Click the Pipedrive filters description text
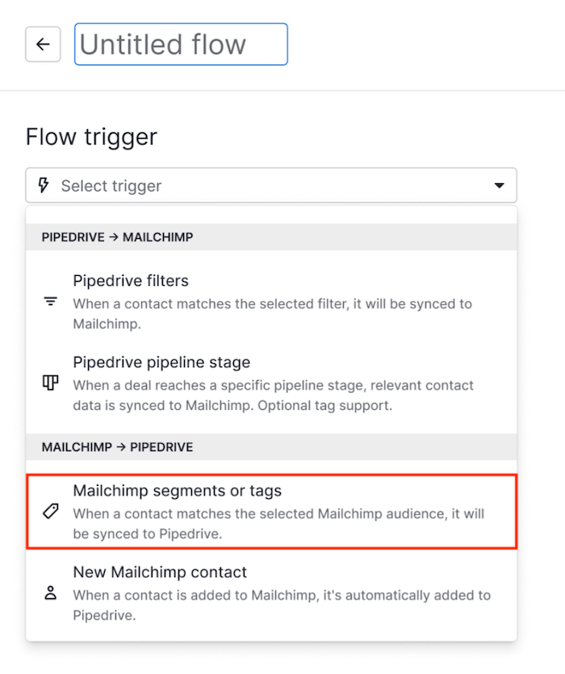The image size is (565, 674). pos(272,312)
